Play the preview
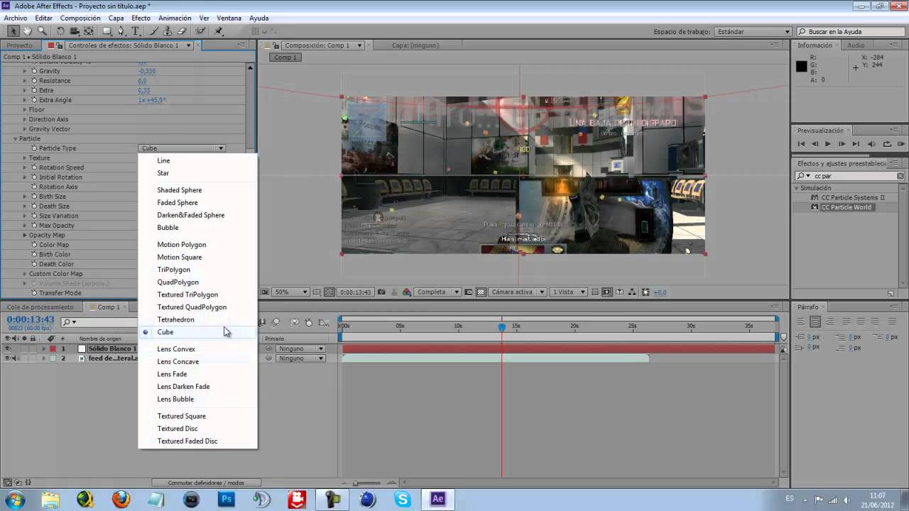This screenshot has width=909, height=511. [827, 144]
